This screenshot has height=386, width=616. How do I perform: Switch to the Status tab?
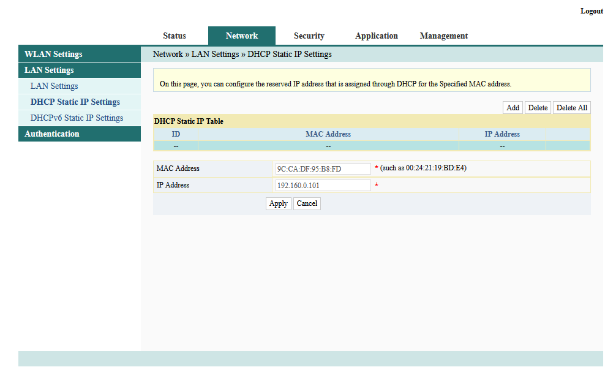point(174,36)
